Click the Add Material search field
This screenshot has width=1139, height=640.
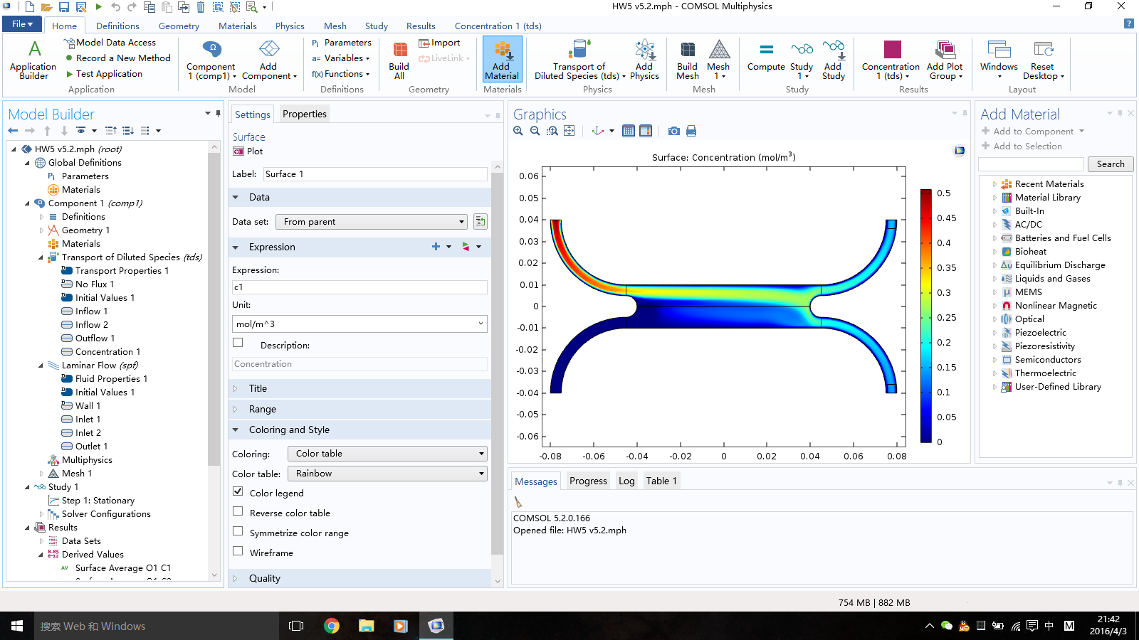1032,164
